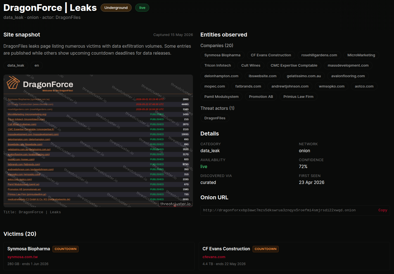394x274 pixels.
Task: Click the Underground badge in the header
Action: point(116,8)
